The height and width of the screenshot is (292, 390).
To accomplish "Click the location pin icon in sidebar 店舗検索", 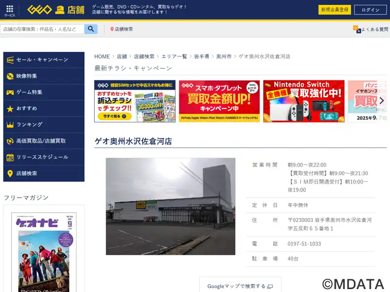I will click(10, 174).
